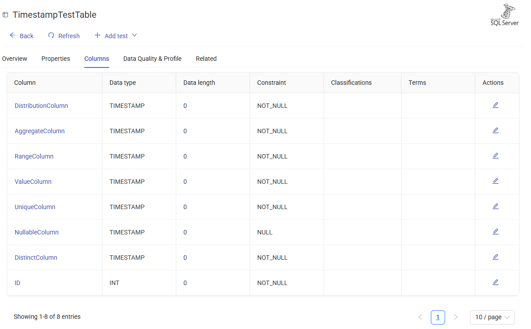The height and width of the screenshot is (329, 531).
Task: Edit the RangeColumn row via pencil icon
Action: (495, 156)
